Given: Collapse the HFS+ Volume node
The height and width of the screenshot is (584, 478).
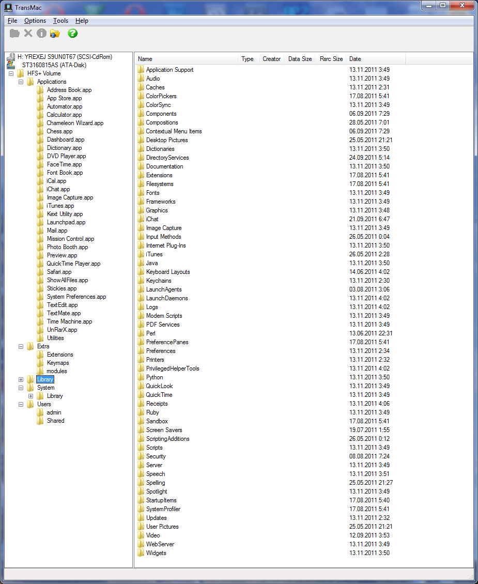Looking at the screenshot, I should pos(11,74).
